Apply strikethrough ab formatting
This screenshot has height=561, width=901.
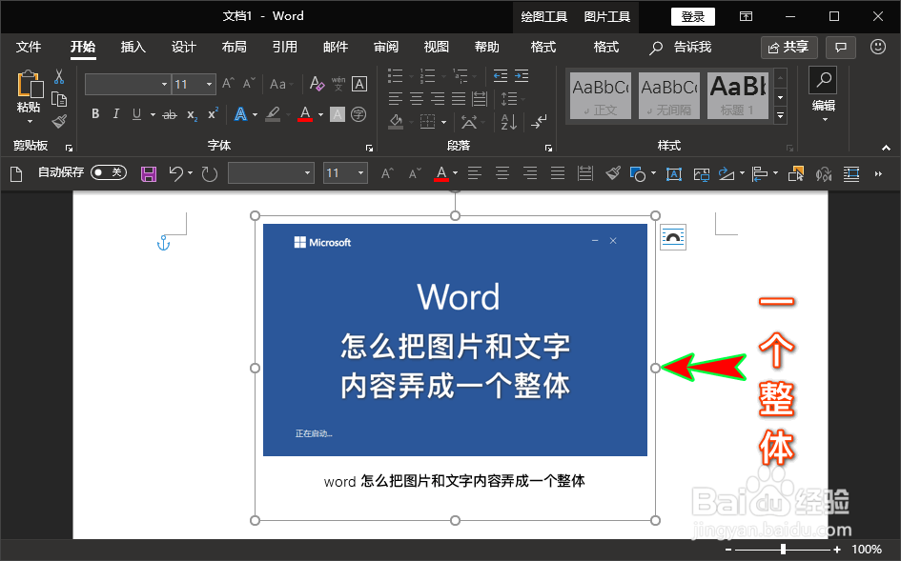coord(170,115)
